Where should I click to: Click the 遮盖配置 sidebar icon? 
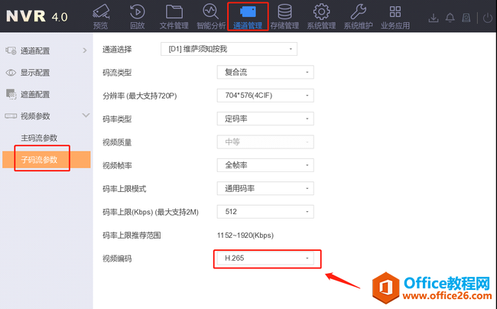(11, 94)
